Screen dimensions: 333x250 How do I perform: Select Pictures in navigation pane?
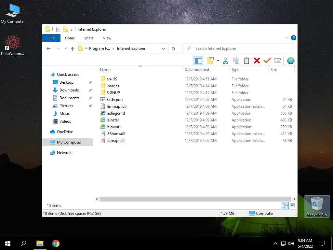[x=66, y=106]
